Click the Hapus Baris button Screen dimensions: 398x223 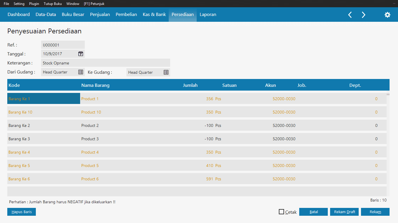(22, 212)
